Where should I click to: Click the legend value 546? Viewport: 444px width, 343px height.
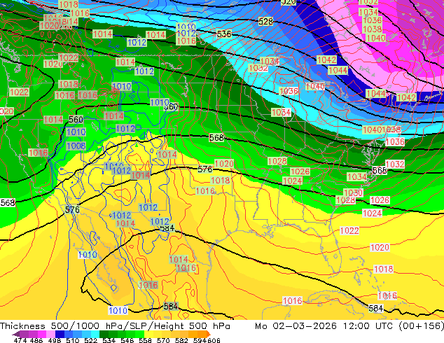pos(127,340)
